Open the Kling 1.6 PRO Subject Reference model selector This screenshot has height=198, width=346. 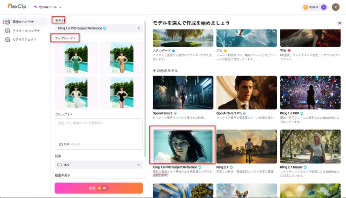[99, 28]
